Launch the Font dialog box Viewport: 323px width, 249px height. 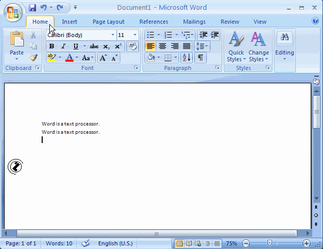[x=136, y=67]
